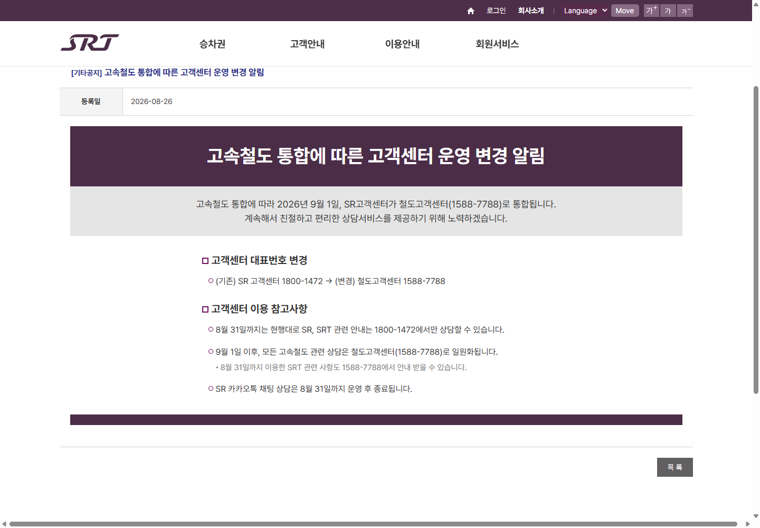The height and width of the screenshot is (528, 760).
Task: Open the 고객안내 menu
Action: click(308, 44)
